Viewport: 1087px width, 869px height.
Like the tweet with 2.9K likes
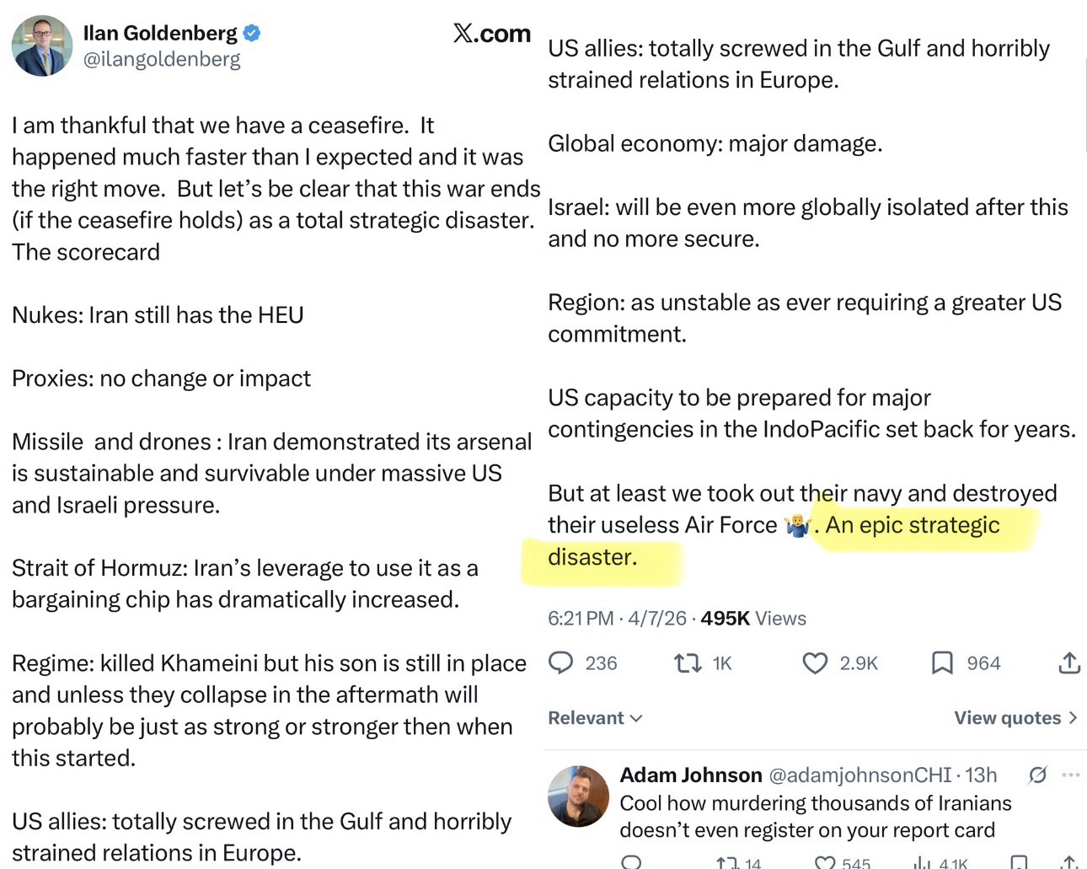tap(815, 663)
